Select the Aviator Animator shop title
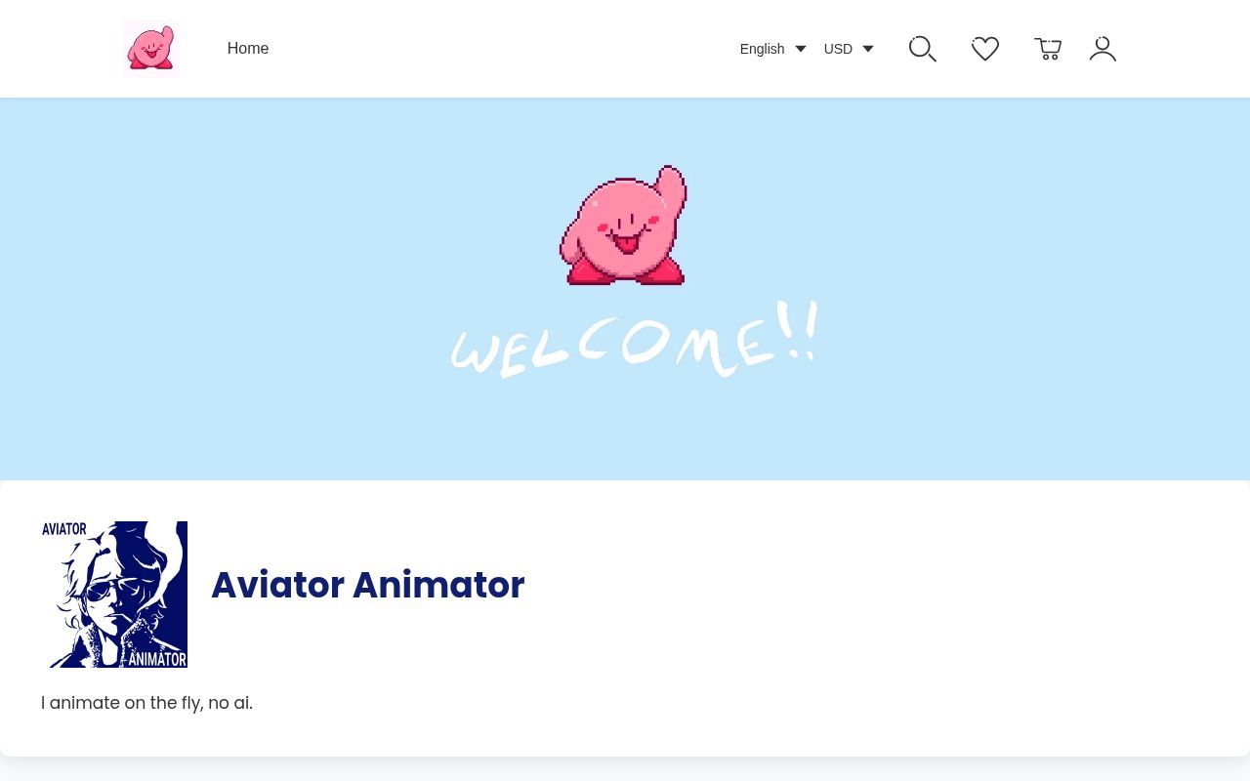1250x781 pixels. point(367,585)
